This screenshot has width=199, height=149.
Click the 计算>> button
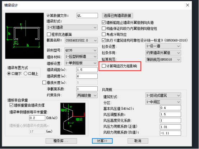(102, 141)
